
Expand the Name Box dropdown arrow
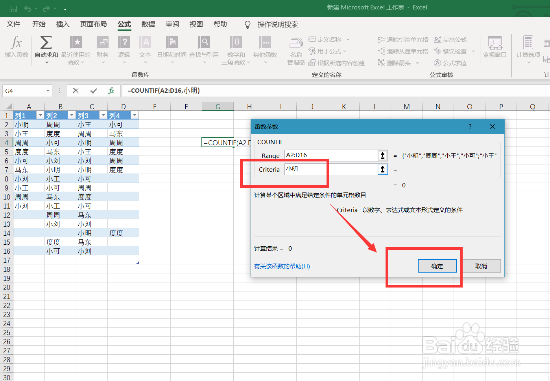coord(48,91)
